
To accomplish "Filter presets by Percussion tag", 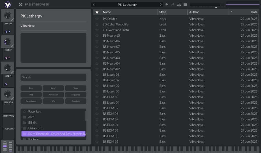I will [x=53, y=95].
